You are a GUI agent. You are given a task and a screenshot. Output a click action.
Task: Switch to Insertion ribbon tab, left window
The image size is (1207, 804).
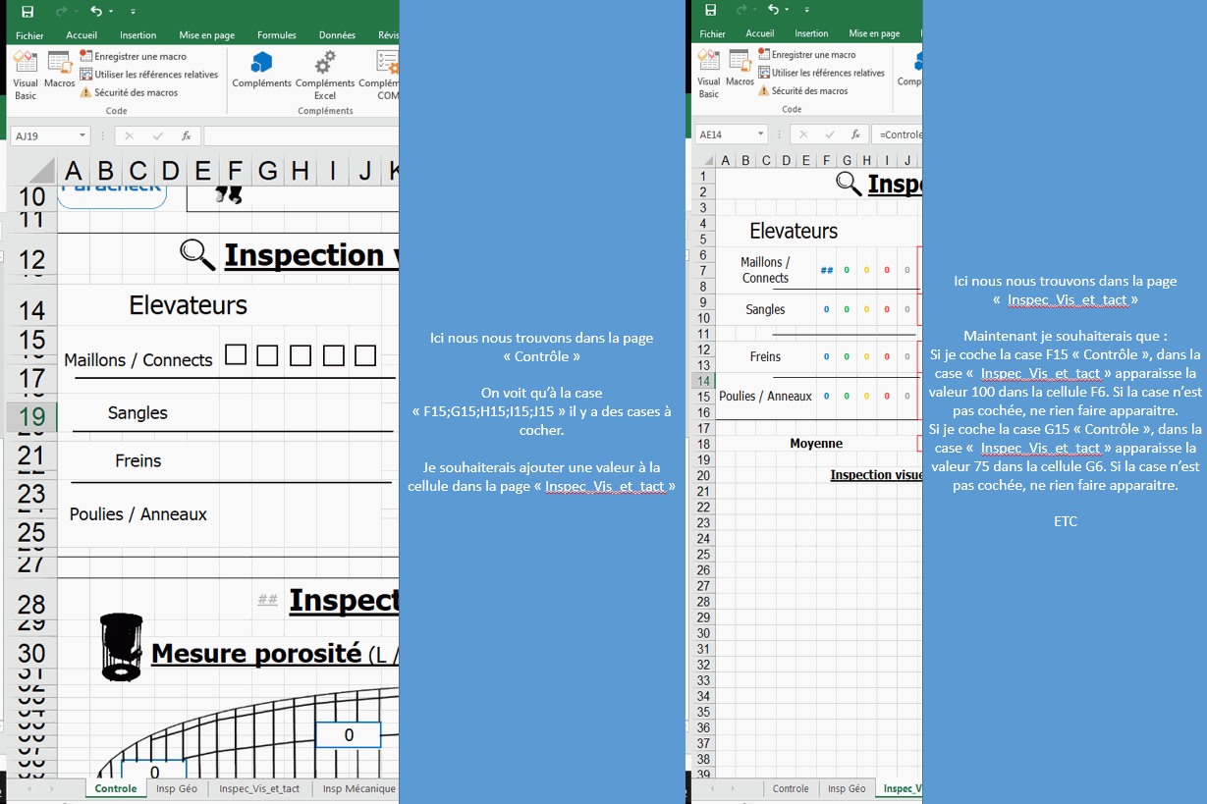tap(138, 35)
